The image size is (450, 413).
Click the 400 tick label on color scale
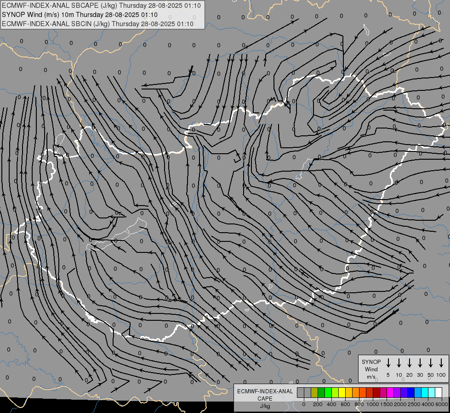(331, 404)
